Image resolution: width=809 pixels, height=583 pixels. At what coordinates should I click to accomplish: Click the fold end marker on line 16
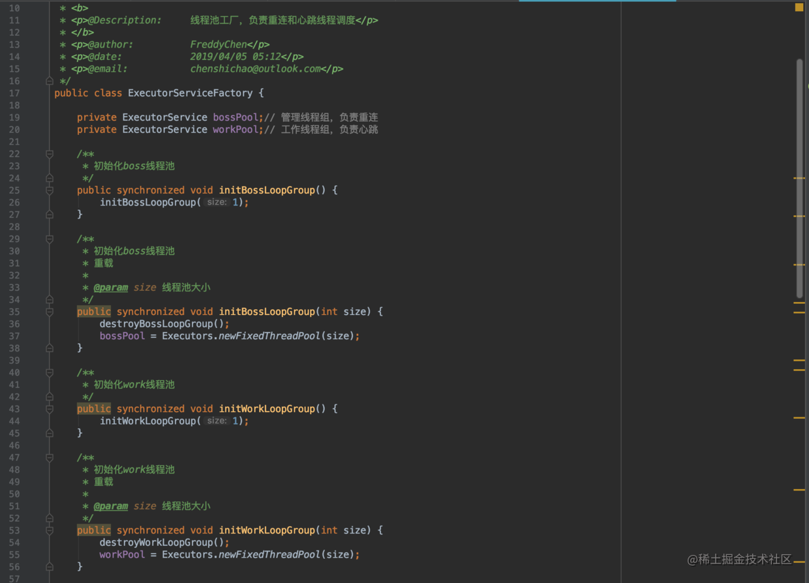(x=50, y=81)
